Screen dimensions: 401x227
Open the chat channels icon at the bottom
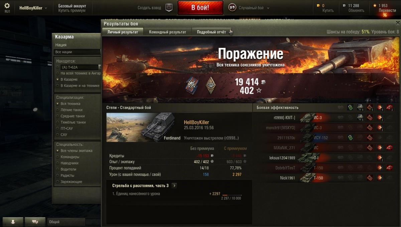(x=35, y=222)
